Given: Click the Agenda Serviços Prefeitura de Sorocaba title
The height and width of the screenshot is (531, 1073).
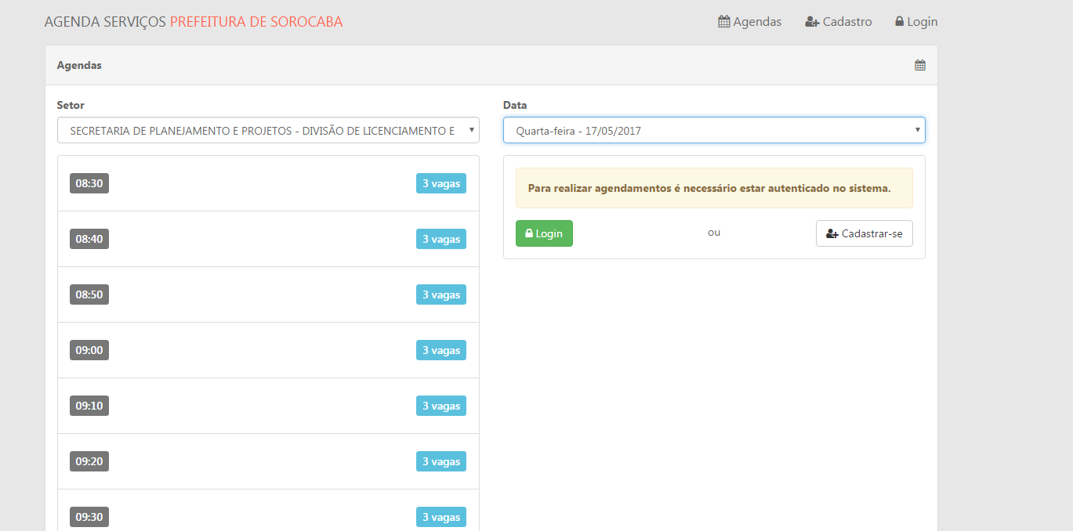Looking at the screenshot, I should [x=194, y=22].
